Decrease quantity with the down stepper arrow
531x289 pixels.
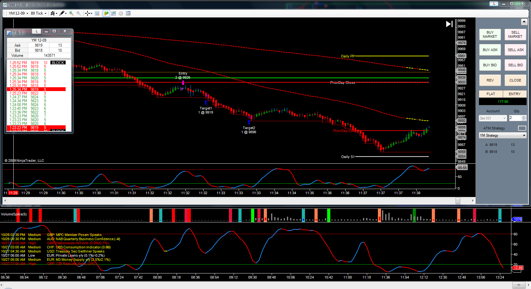pyautogui.click(x=524, y=119)
